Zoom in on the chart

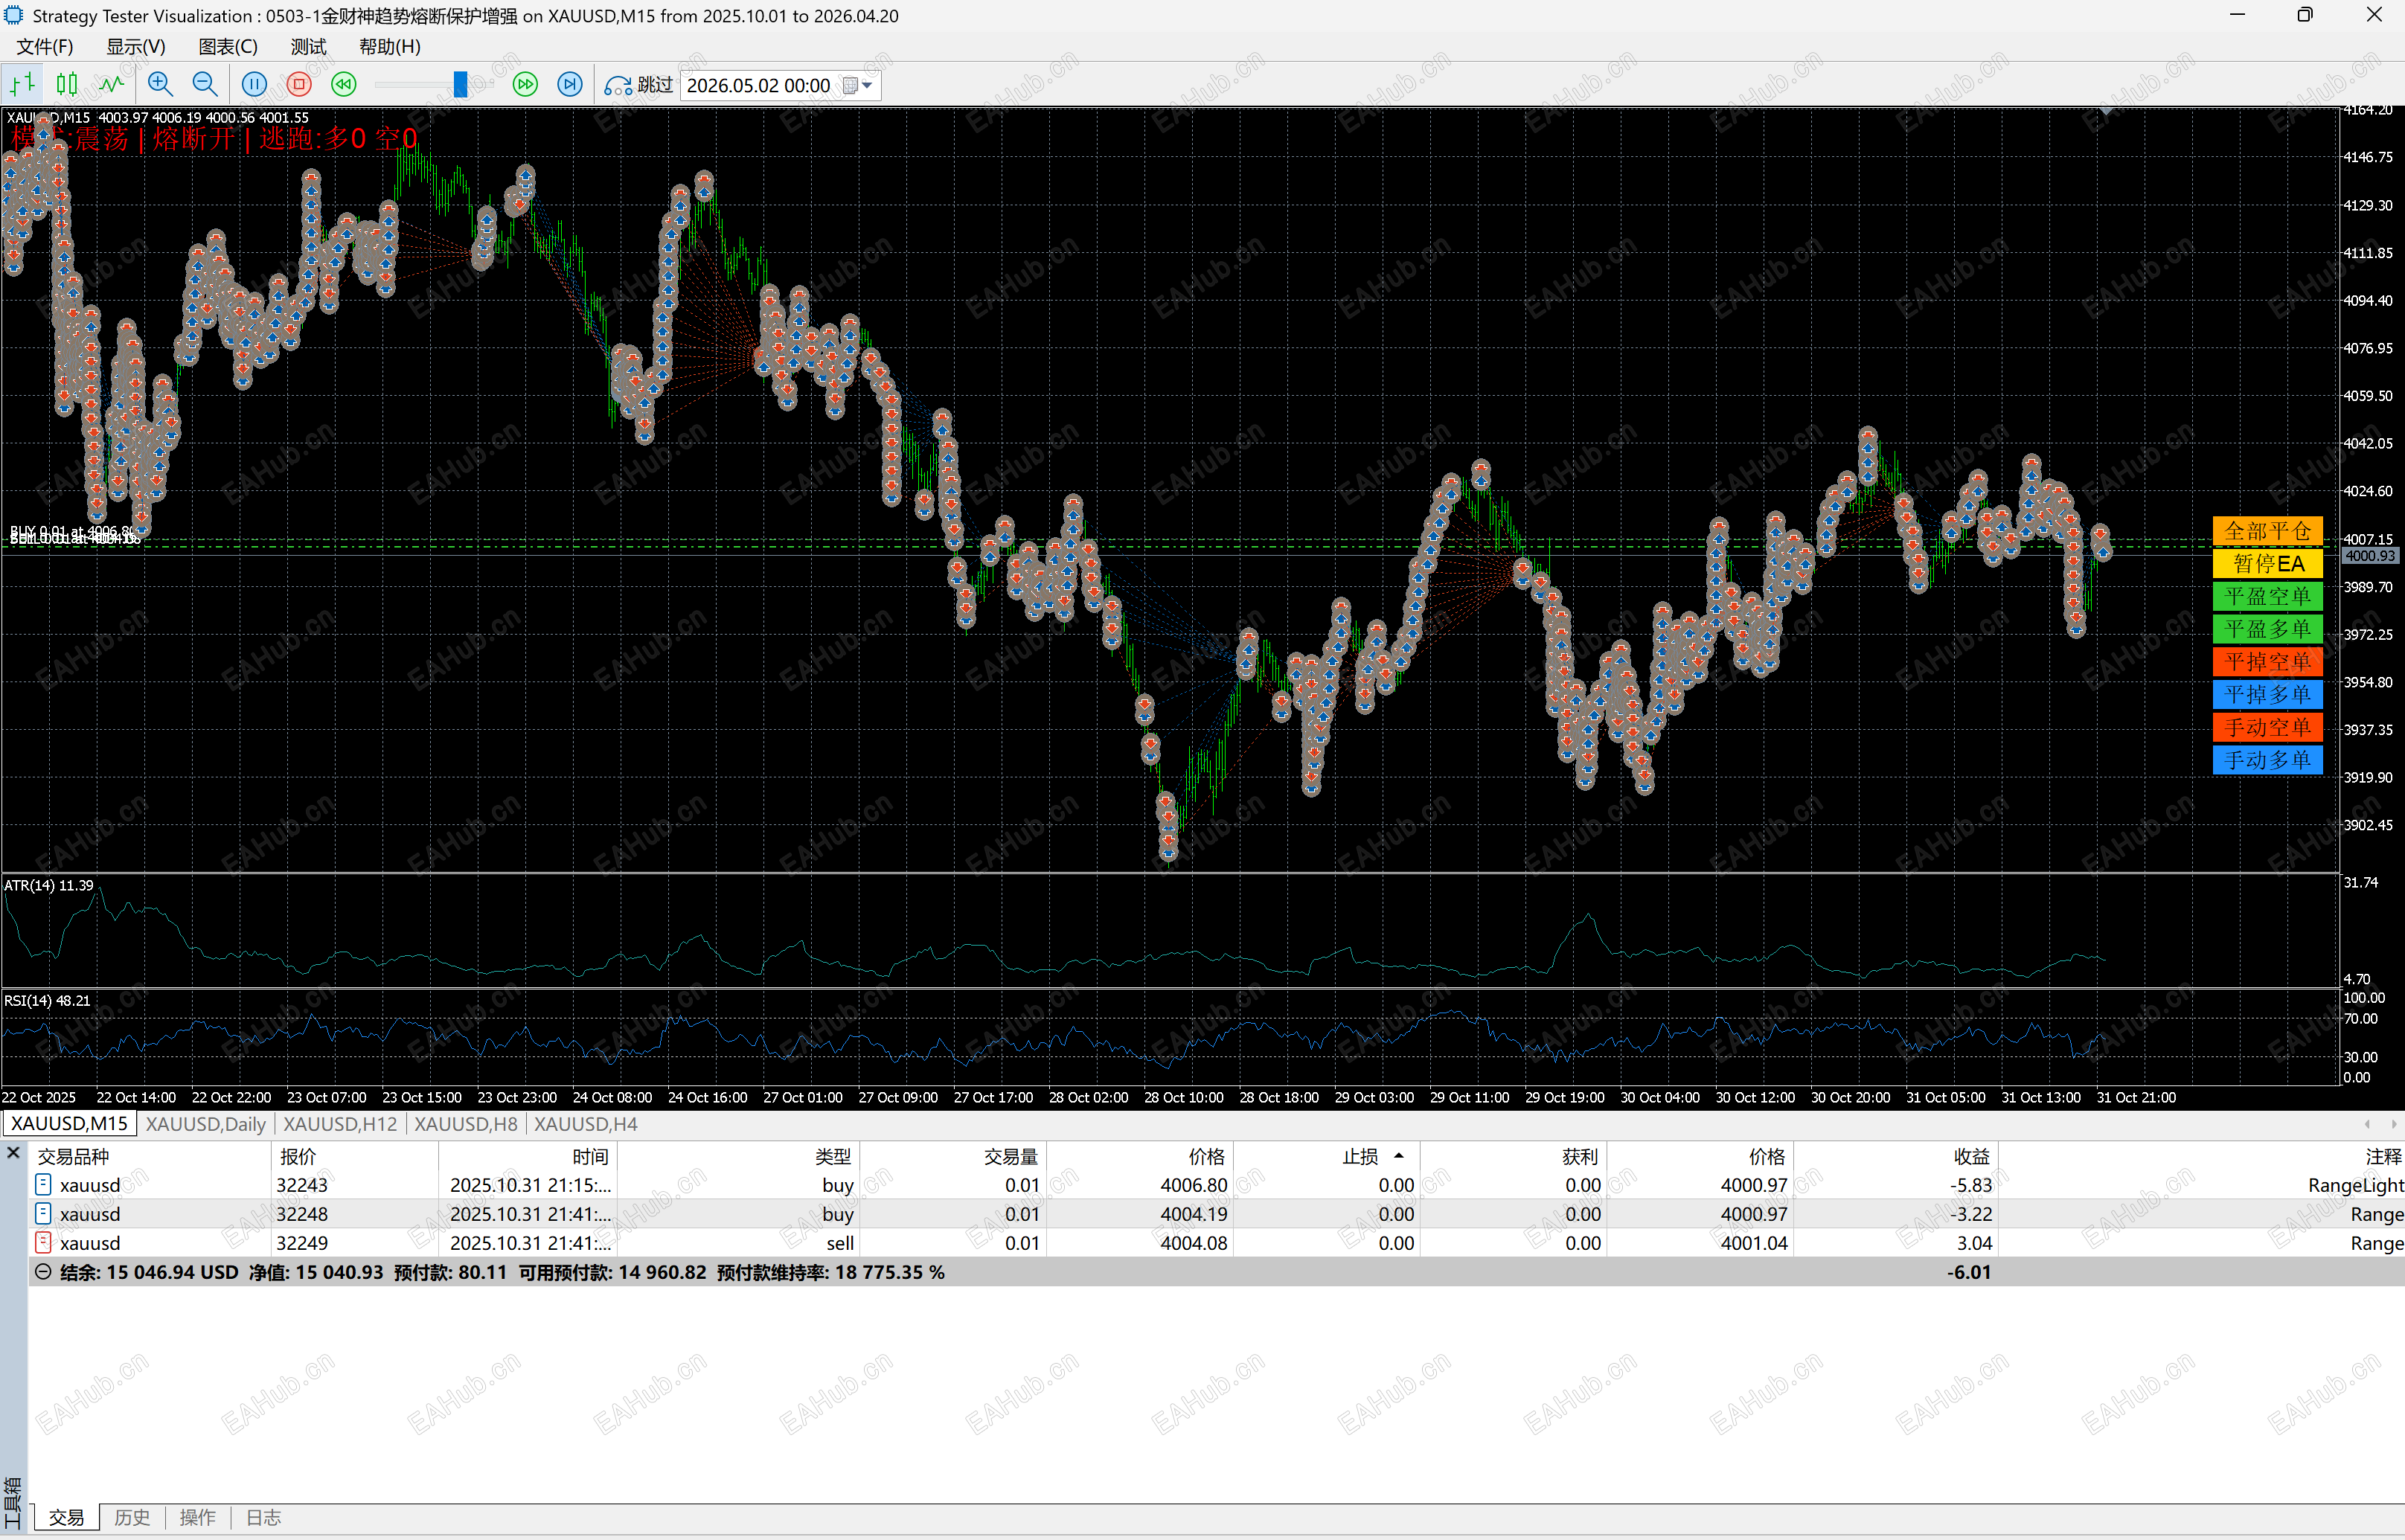click(x=160, y=84)
